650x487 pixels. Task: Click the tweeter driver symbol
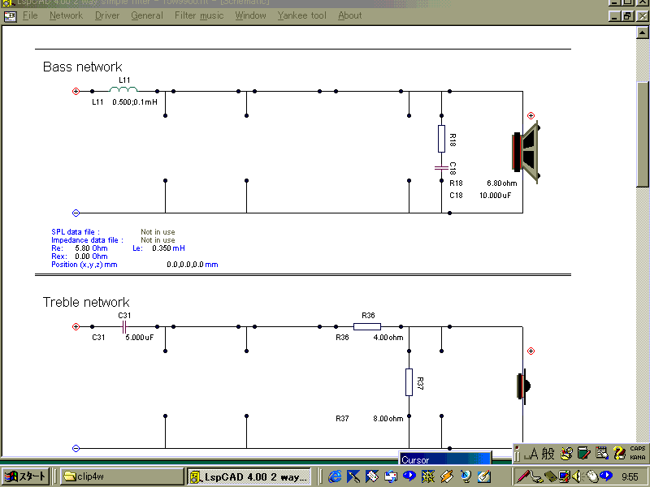coord(522,386)
